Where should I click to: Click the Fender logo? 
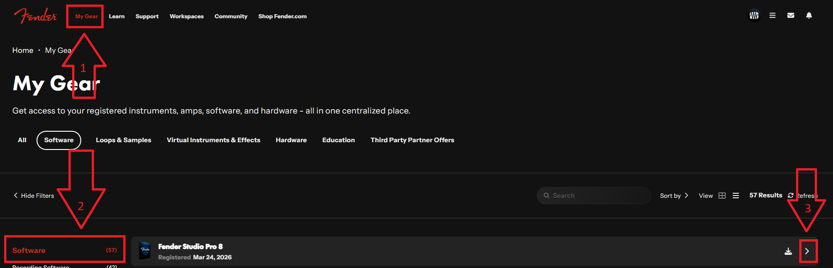pos(36,16)
